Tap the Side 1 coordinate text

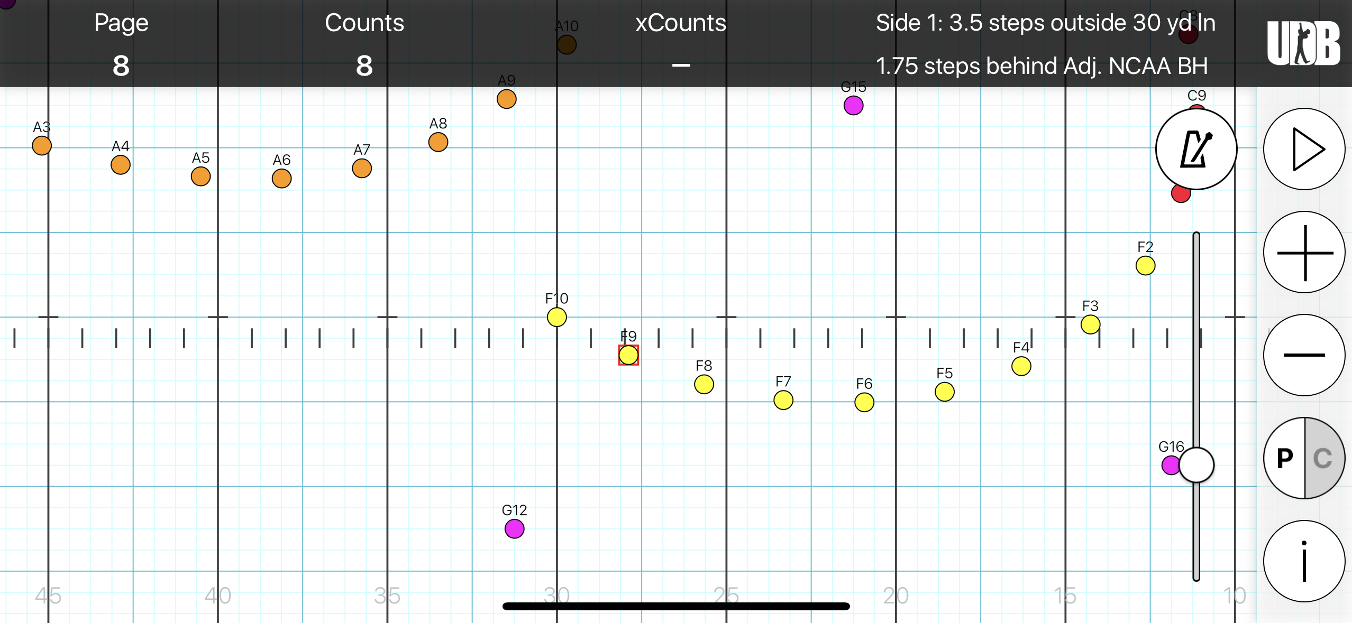[x=1045, y=23]
